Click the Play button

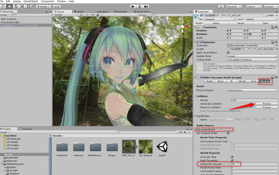coord(133,7)
